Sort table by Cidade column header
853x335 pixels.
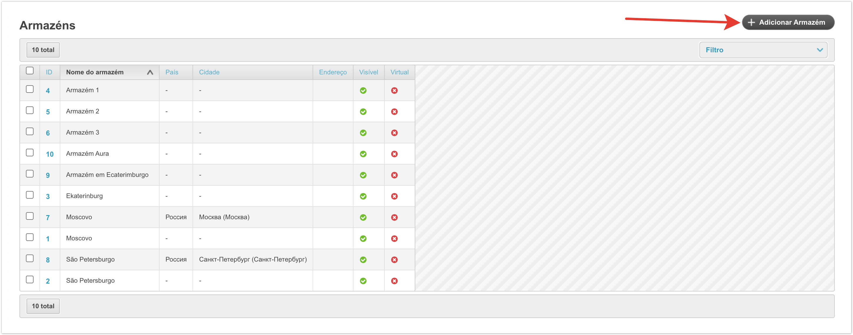[x=209, y=72]
